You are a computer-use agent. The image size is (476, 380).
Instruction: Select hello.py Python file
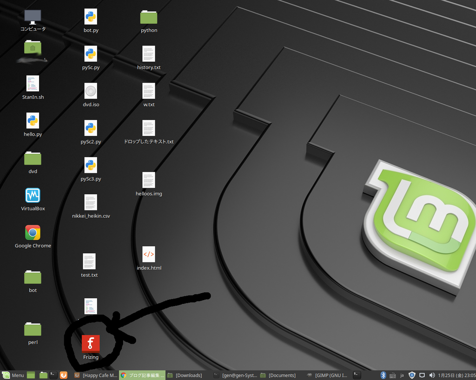33,121
